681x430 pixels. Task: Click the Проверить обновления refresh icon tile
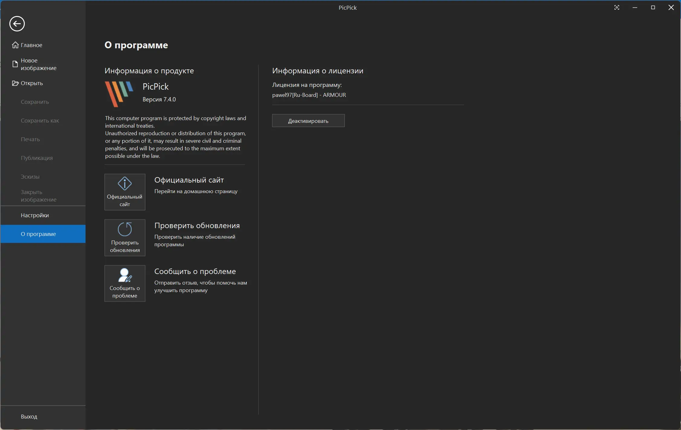click(125, 237)
